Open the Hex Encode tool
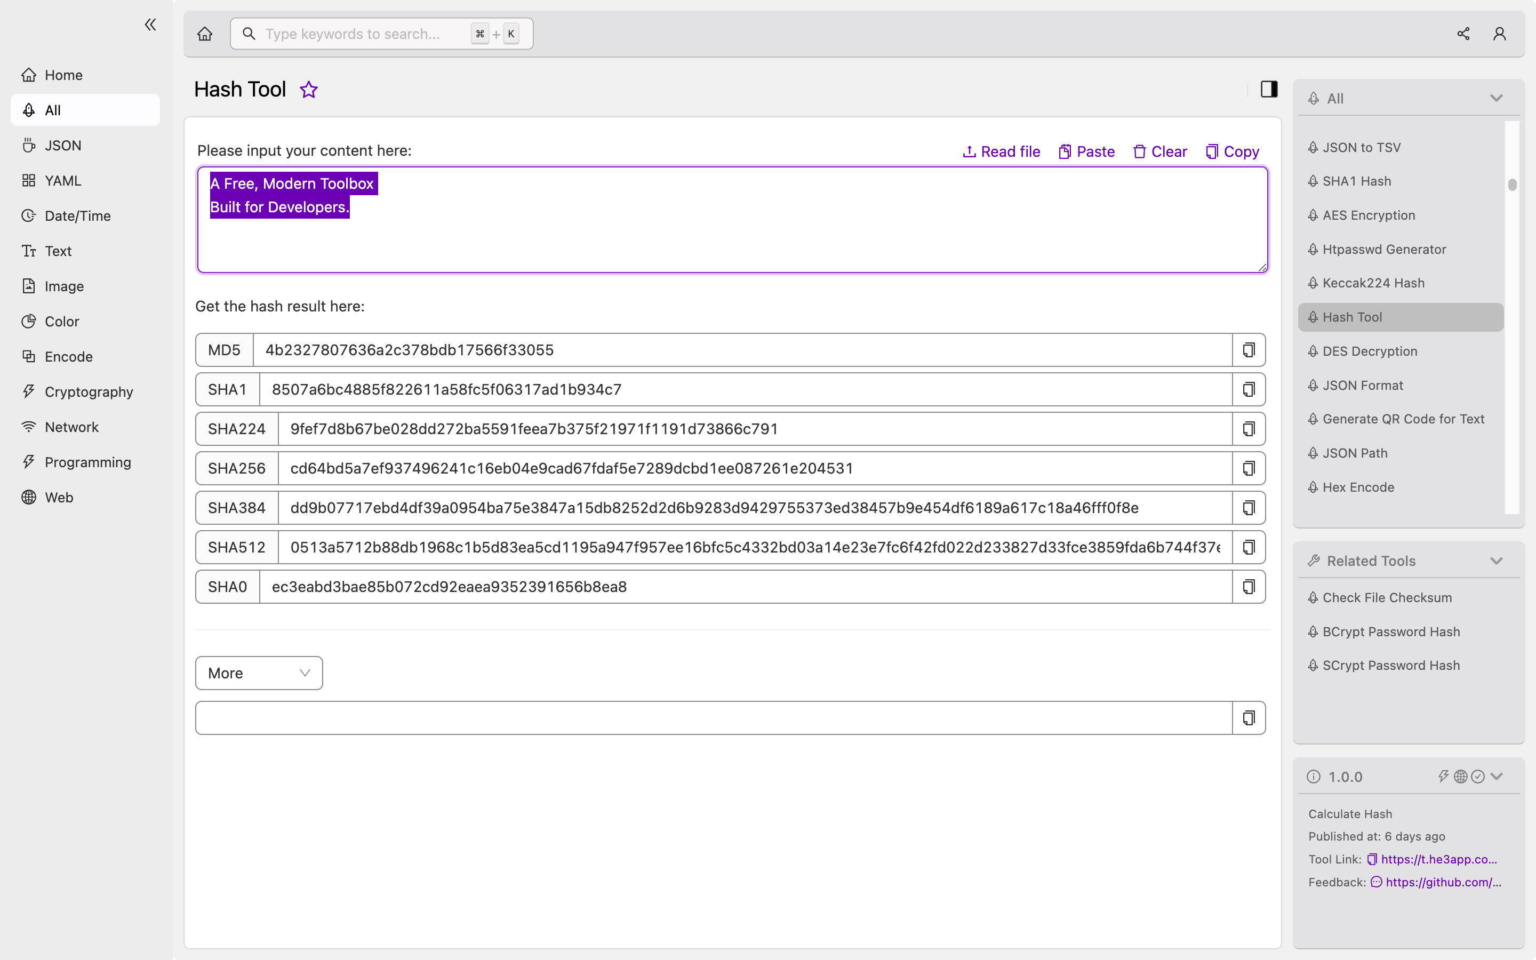Screen dimensions: 1536x960 [x=1358, y=486]
